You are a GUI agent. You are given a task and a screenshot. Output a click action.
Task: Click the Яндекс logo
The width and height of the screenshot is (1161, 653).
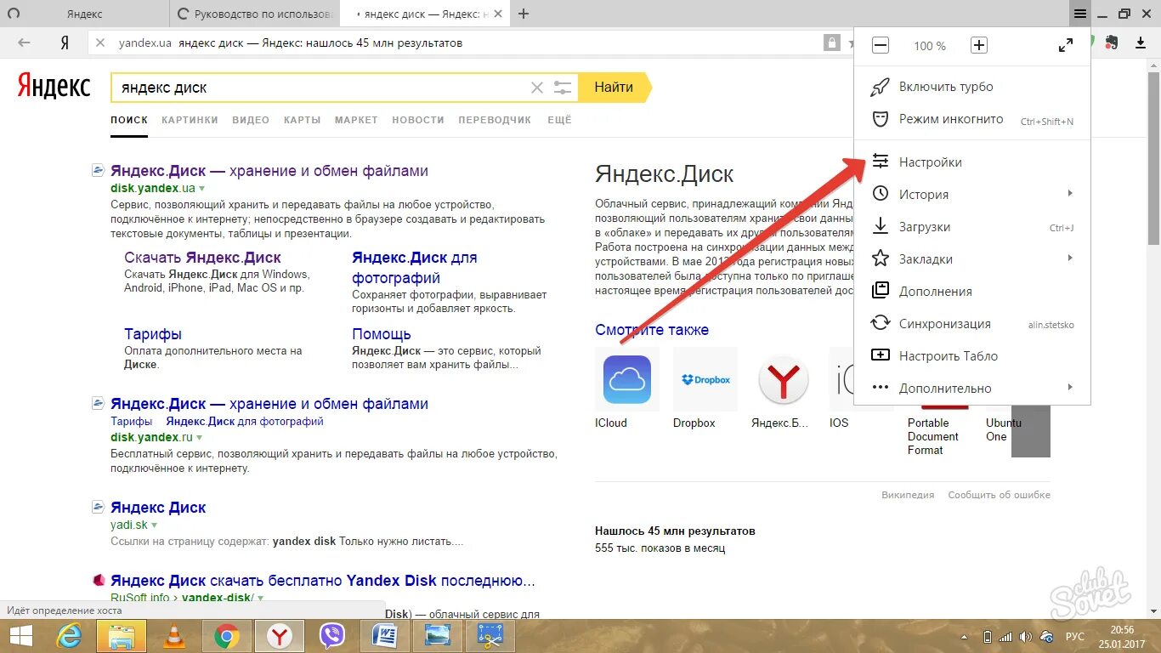[54, 86]
